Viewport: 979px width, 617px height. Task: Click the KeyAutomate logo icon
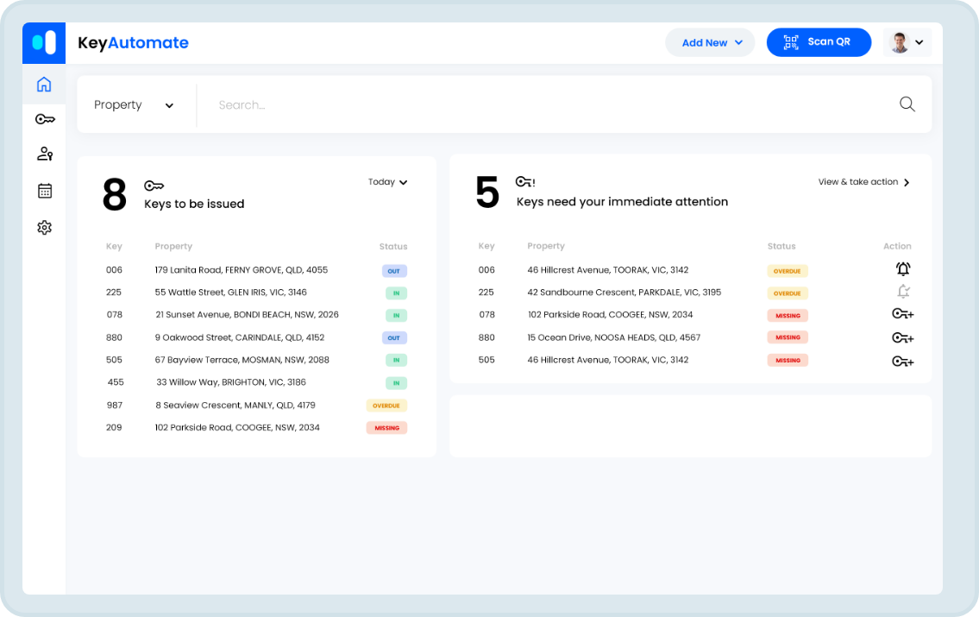click(44, 42)
